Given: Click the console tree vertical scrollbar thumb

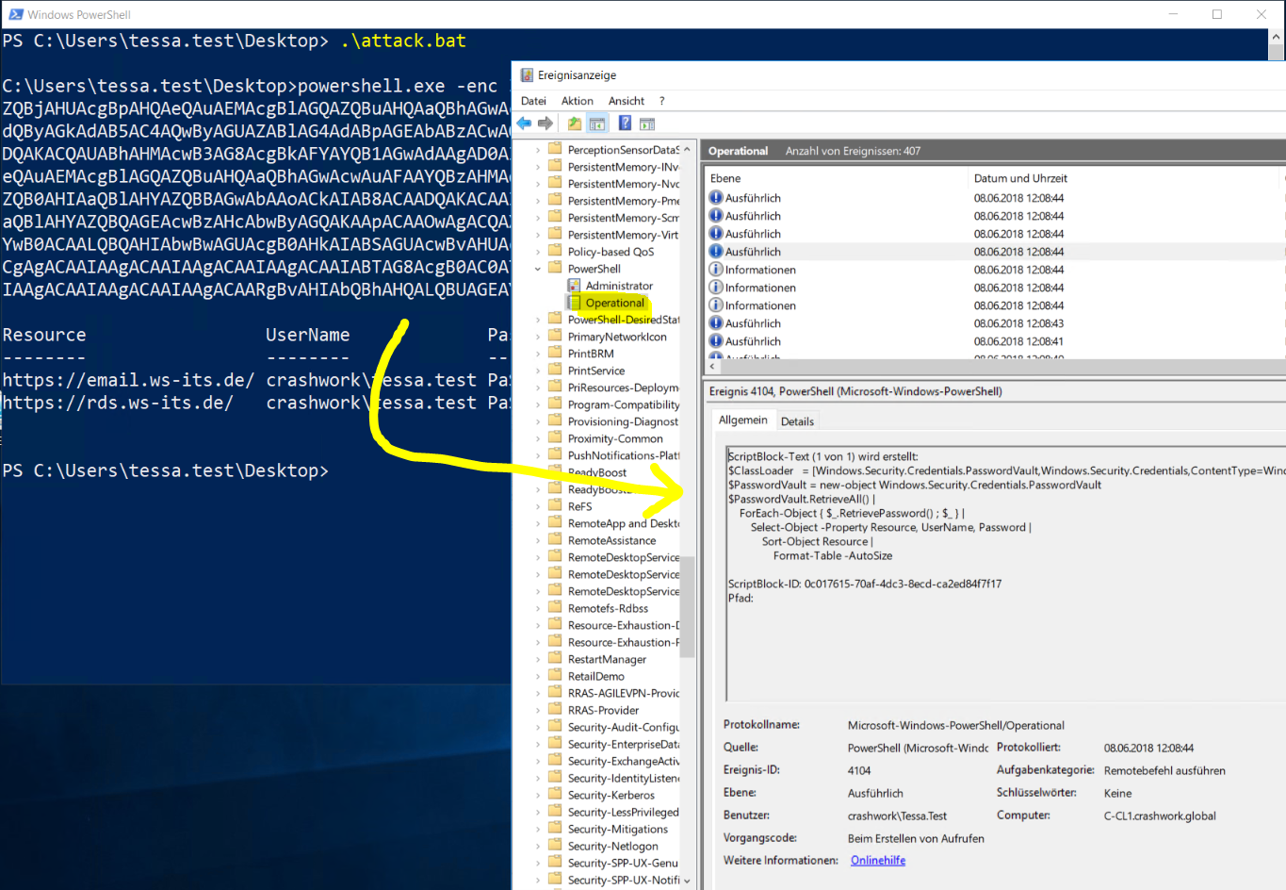Looking at the screenshot, I should (687, 605).
